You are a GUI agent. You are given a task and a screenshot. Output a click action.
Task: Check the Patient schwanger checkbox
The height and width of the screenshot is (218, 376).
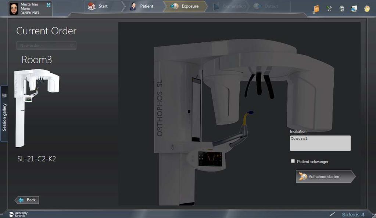coord(293,161)
